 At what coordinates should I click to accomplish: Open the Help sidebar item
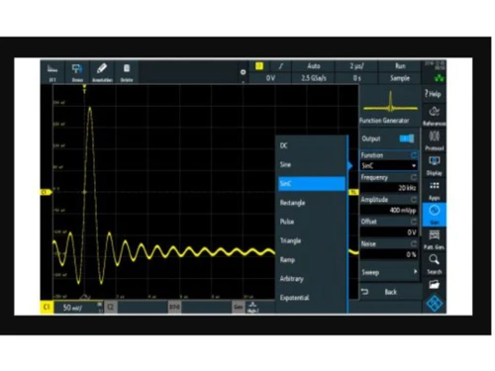(x=433, y=94)
